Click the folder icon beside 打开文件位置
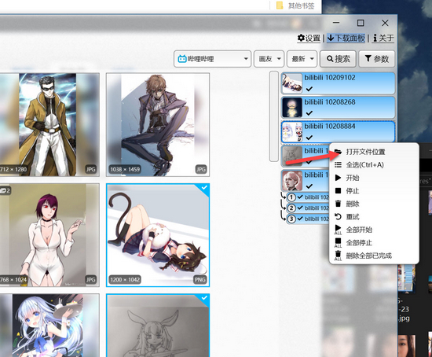 coord(338,152)
